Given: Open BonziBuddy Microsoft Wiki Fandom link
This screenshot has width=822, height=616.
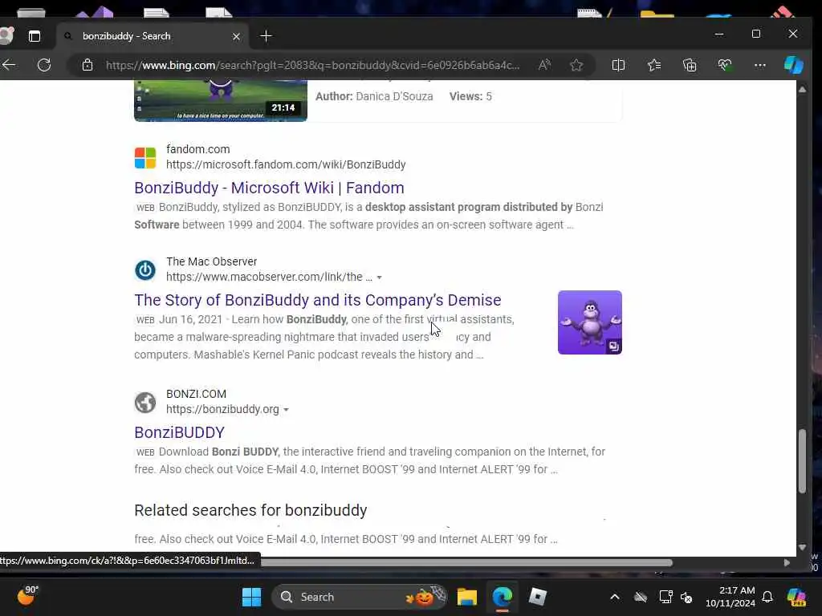Looking at the screenshot, I should (x=269, y=188).
